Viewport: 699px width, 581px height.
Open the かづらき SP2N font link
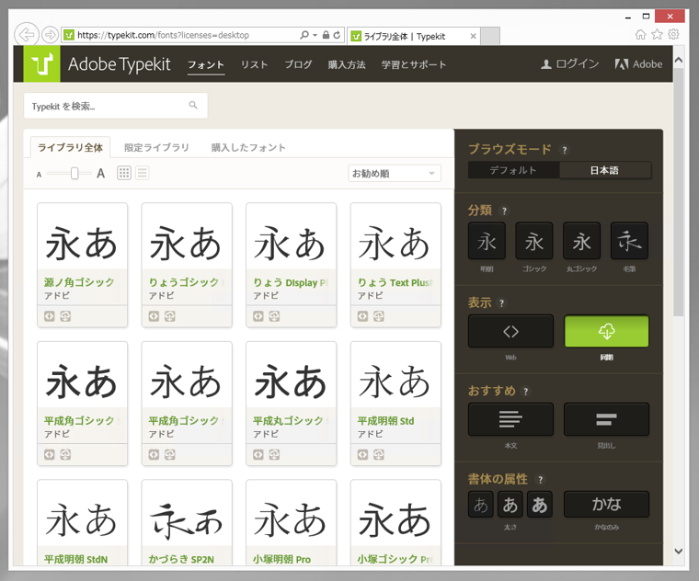[x=181, y=559]
